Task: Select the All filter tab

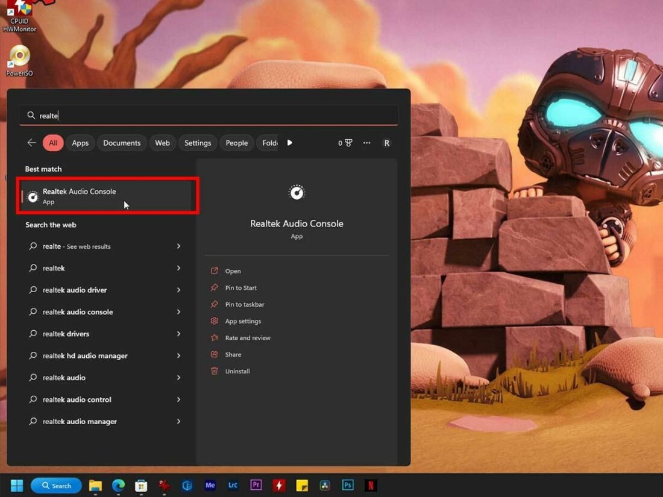Action: point(53,143)
